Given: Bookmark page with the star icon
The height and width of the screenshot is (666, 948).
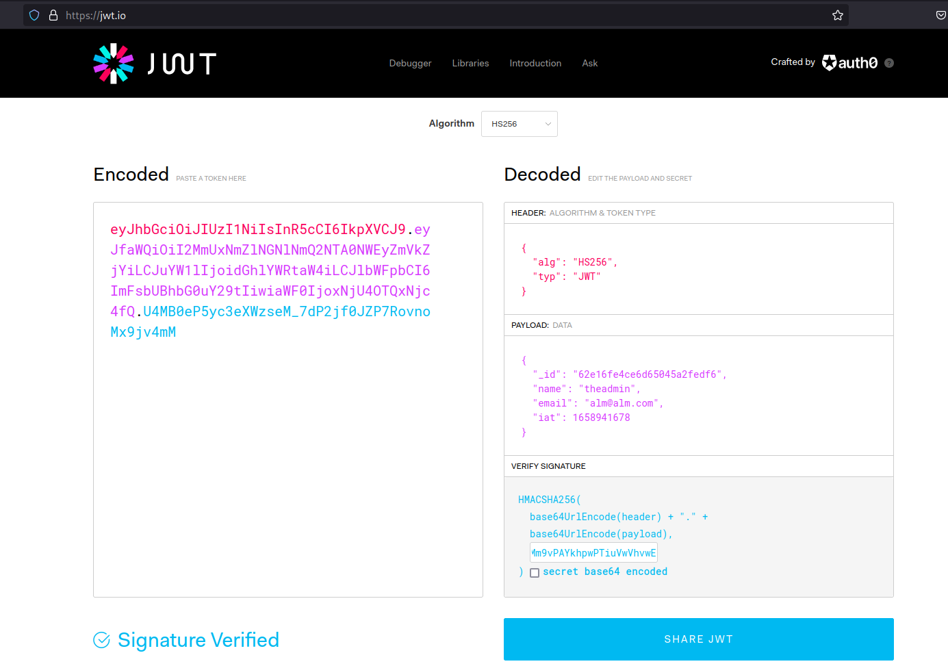Looking at the screenshot, I should click(x=837, y=15).
